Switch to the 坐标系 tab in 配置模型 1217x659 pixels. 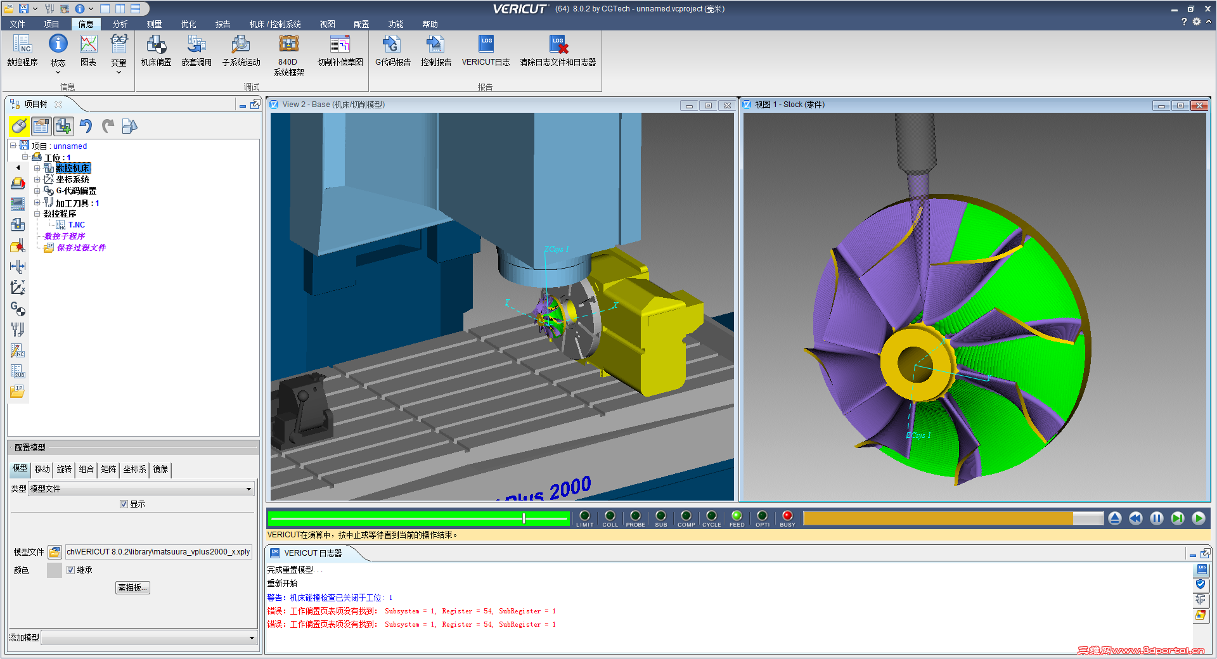point(134,470)
